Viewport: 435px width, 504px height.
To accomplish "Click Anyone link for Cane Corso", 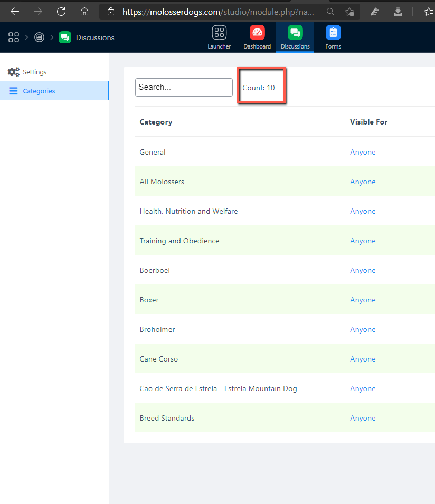I will tap(363, 359).
